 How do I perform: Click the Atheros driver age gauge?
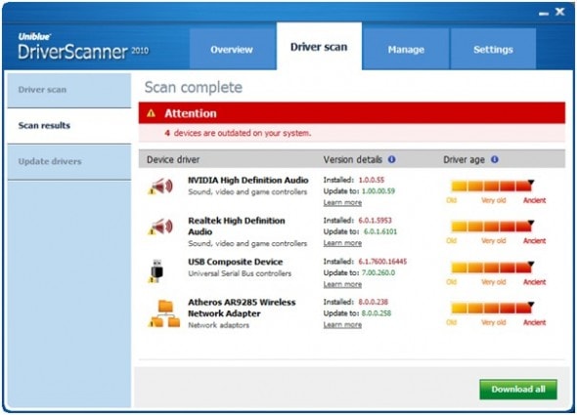(x=493, y=308)
